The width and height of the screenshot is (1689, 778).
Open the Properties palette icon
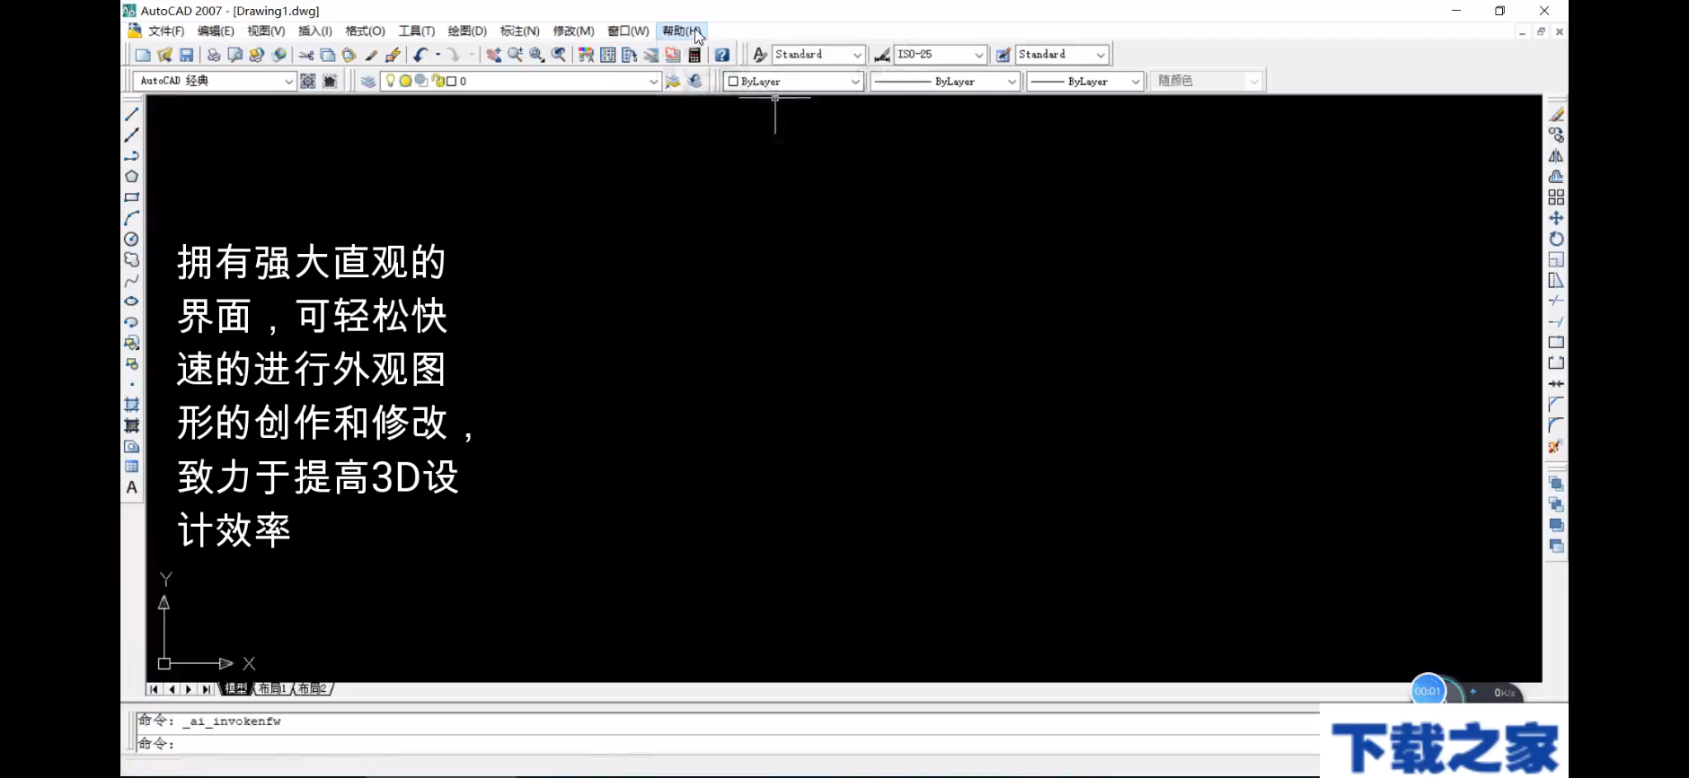[586, 55]
